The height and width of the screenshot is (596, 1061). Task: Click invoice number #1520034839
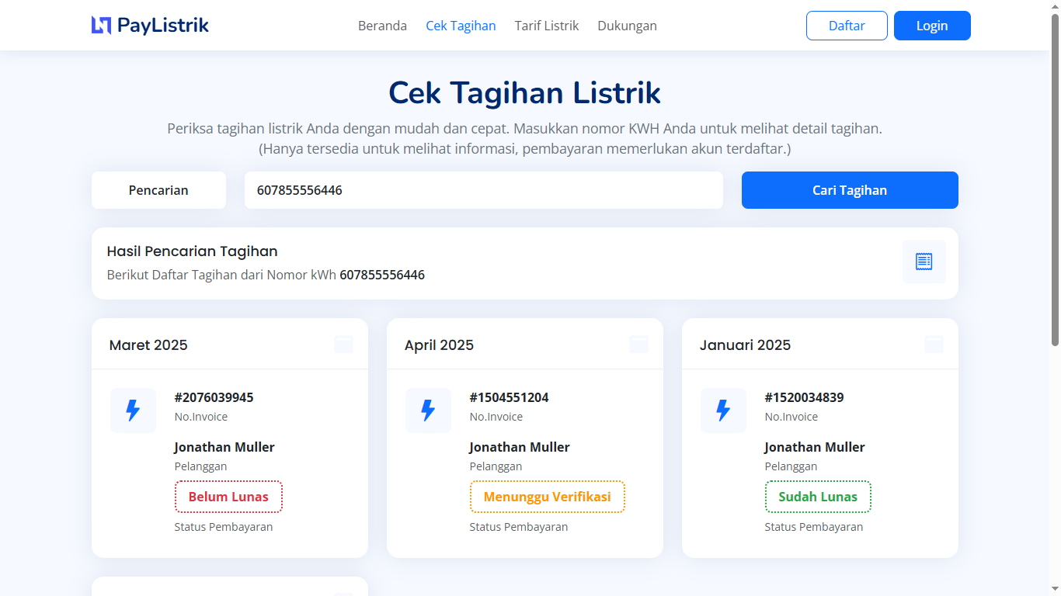[x=804, y=397]
